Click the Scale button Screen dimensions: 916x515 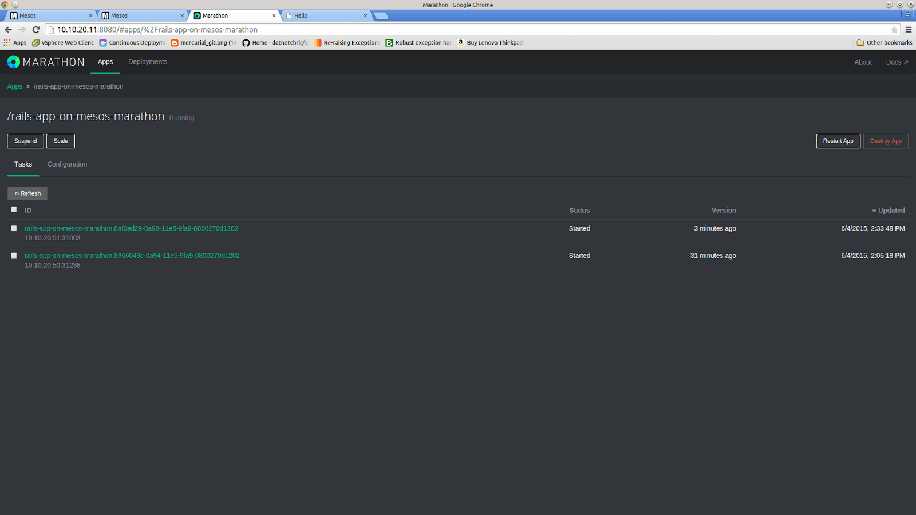pyautogui.click(x=61, y=141)
